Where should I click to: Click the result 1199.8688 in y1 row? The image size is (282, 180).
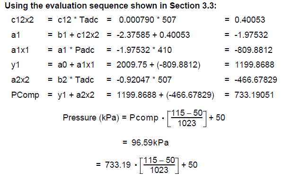pos(255,65)
